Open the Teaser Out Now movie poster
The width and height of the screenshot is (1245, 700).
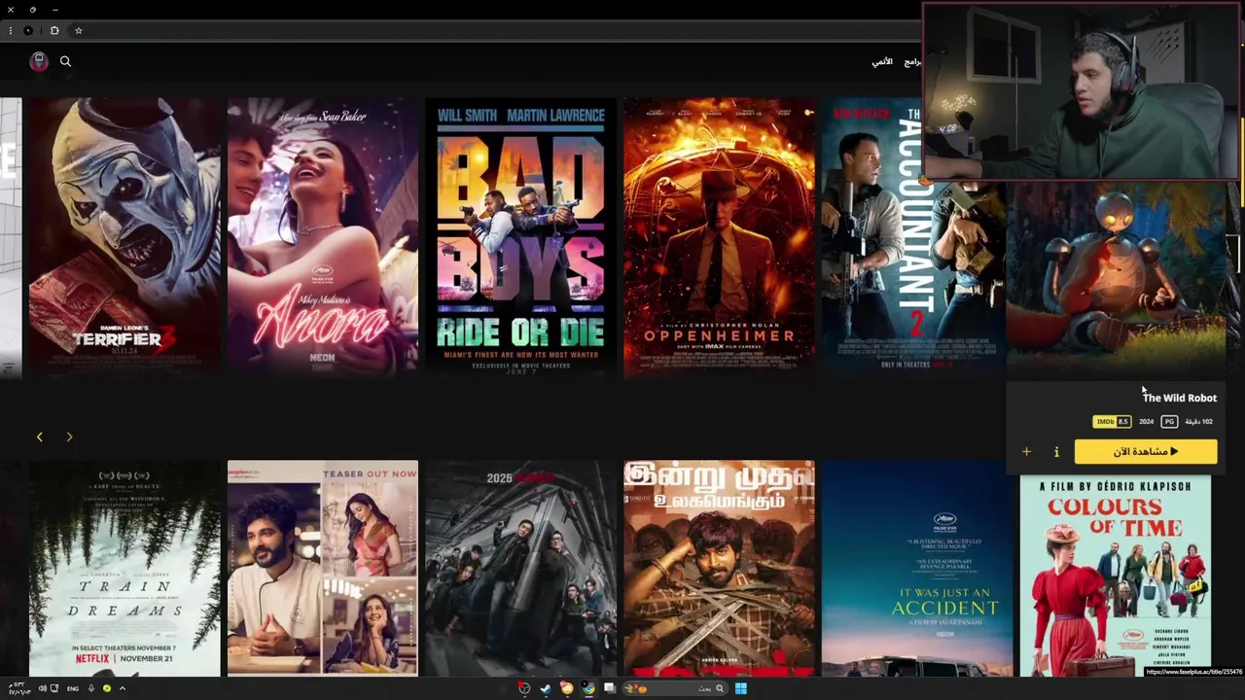(323, 568)
